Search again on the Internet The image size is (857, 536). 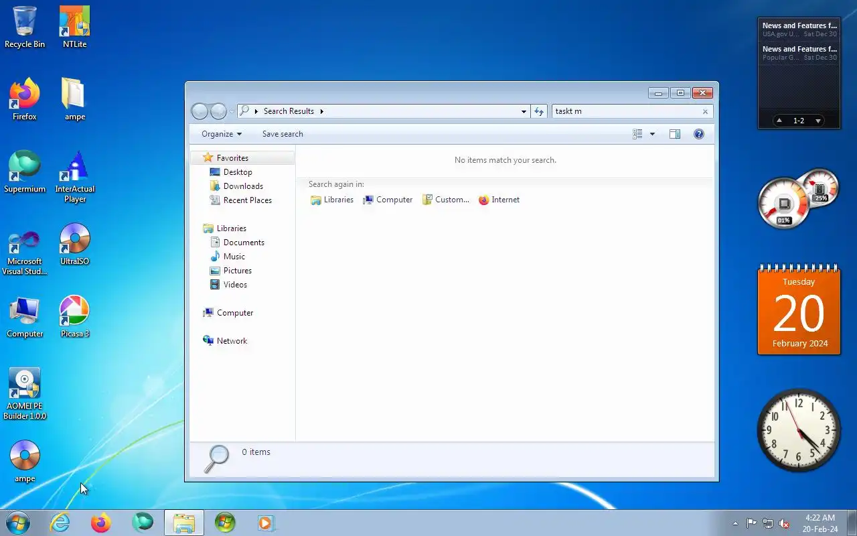(499, 200)
